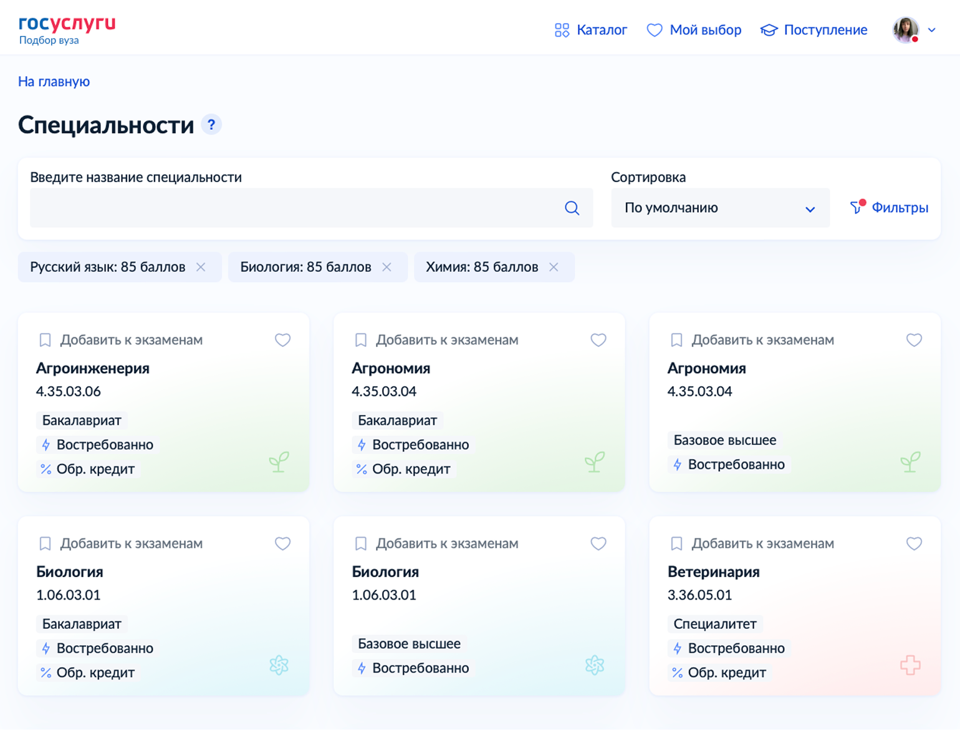Favorite the Агрономия Бакалавриат card
Viewport: 960px width, 730px height.
[598, 340]
